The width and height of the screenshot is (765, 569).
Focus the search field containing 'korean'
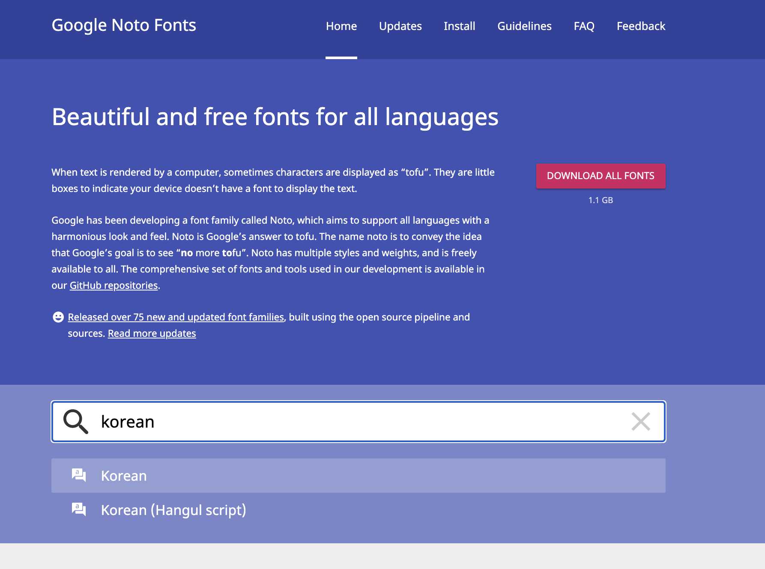point(359,422)
